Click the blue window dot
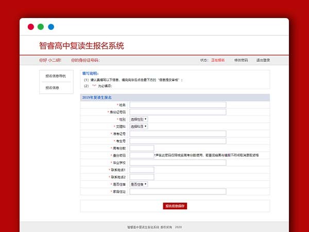 point(51,27)
